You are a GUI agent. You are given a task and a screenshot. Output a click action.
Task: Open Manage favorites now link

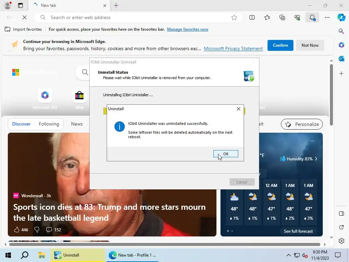point(188,29)
